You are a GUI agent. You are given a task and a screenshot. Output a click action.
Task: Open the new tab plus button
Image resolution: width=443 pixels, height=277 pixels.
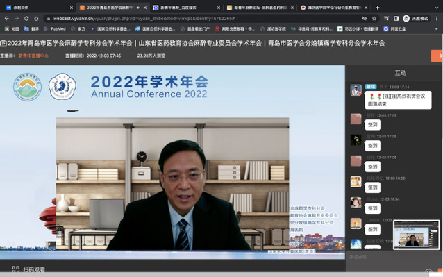pos(378,8)
